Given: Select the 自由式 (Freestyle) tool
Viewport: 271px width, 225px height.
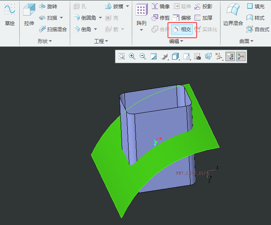Looking at the screenshot, I should (258, 29).
